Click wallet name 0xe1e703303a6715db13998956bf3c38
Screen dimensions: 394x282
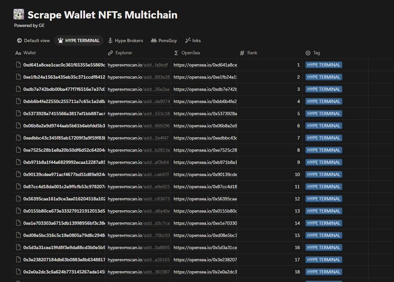pyautogui.click(x=64, y=224)
